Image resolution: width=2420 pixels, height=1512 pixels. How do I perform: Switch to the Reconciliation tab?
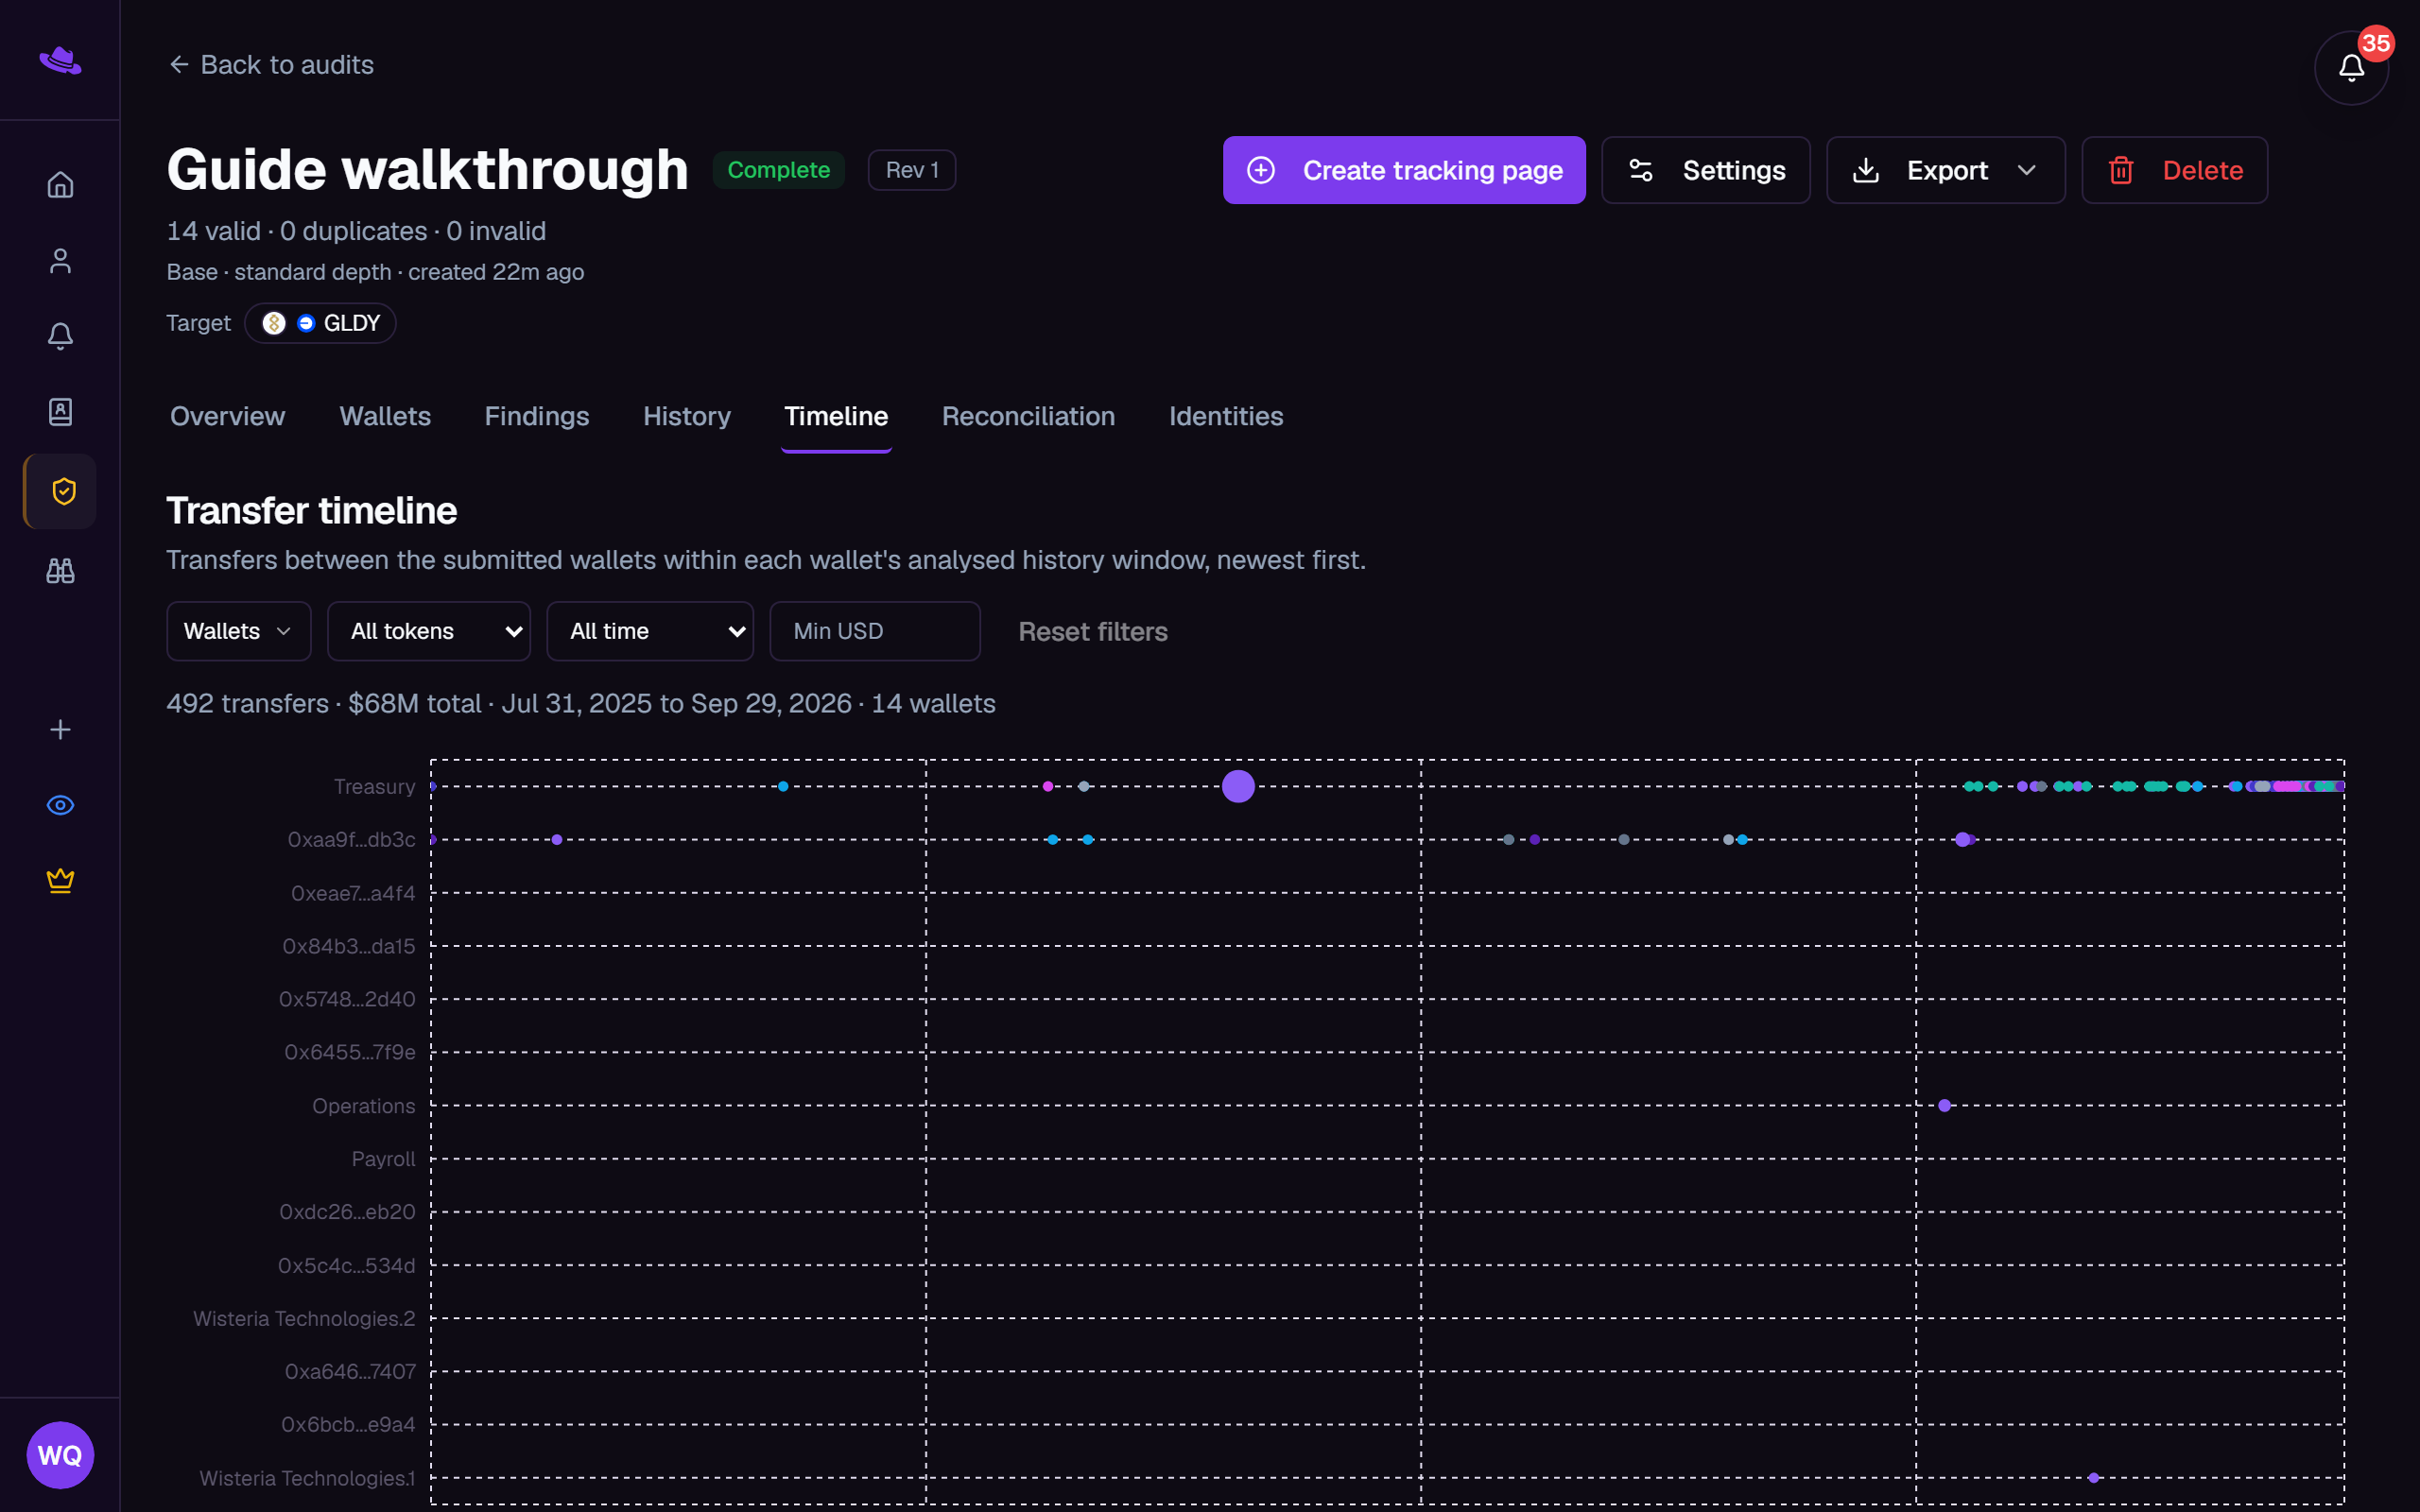(x=1028, y=416)
